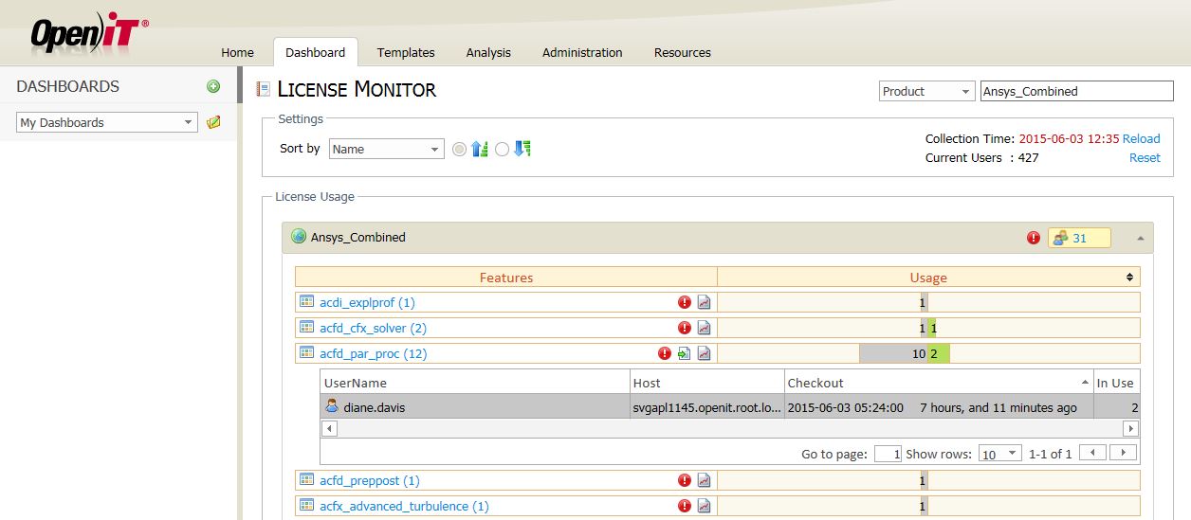Open the usage chart icon for acfx_advanced_turbulence

tap(704, 506)
